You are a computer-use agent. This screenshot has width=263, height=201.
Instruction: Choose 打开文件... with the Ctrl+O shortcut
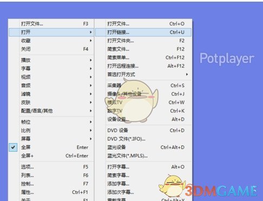pos(143,24)
